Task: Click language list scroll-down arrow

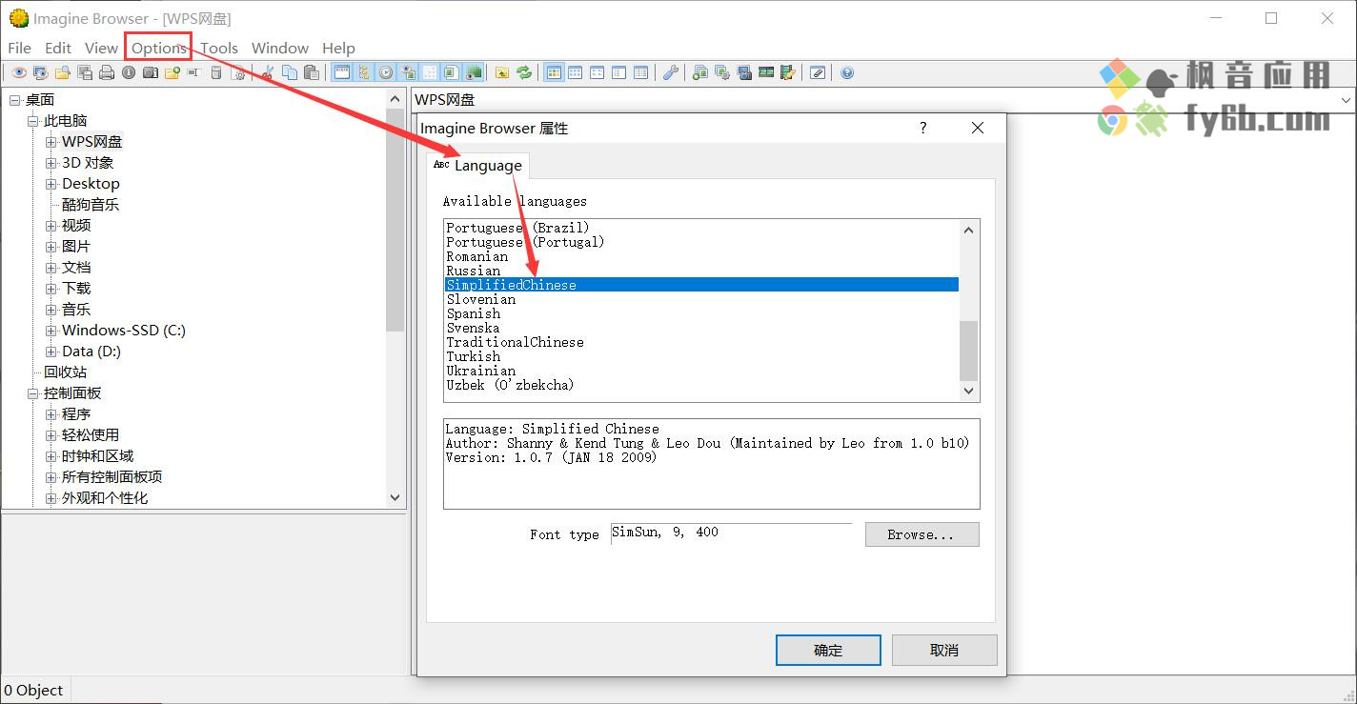Action: [969, 391]
